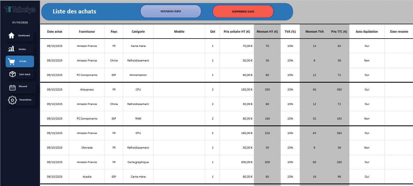Click the 70,00 € unit price cell
413x186 pixels.
pyautogui.click(x=237, y=46)
